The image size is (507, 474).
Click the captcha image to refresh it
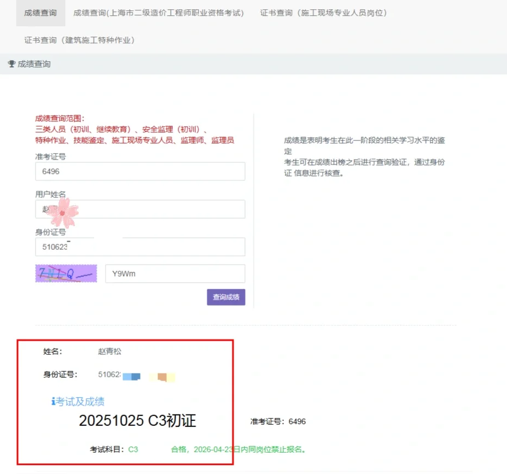(x=66, y=273)
